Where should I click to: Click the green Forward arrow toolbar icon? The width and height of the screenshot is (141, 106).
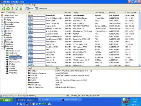point(8,9)
